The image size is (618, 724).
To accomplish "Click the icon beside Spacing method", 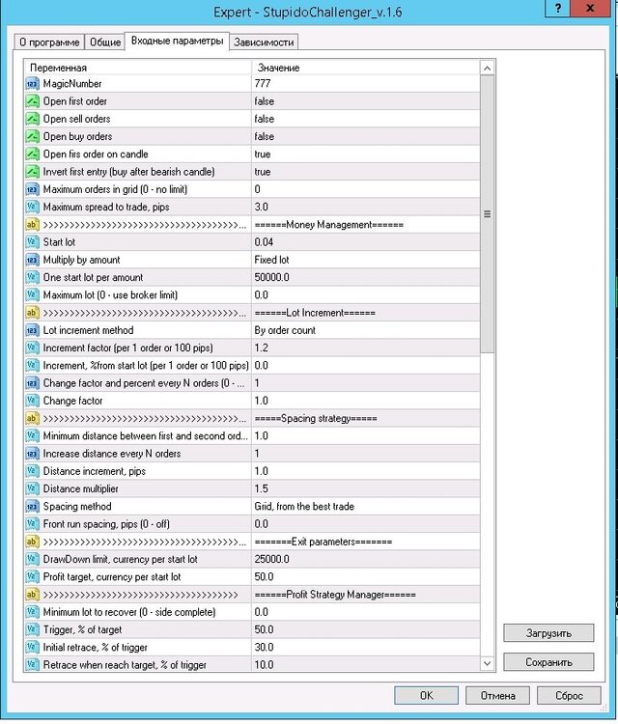I will [x=32, y=506].
